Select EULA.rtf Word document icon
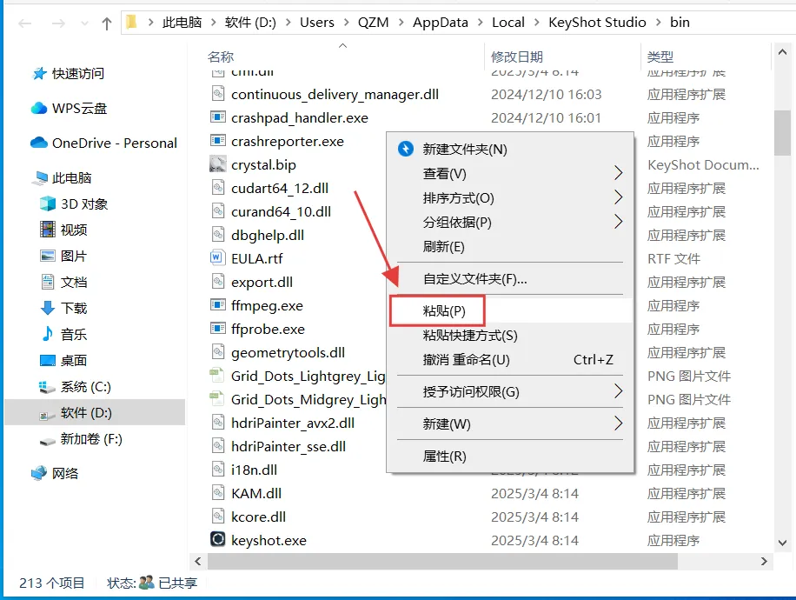Image resolution: width=796 pixels, height=600 pixels. tap(218, 257)
